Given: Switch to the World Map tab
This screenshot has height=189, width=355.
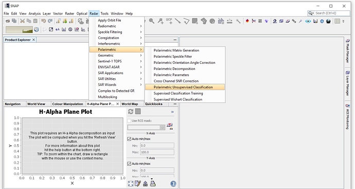Looking at the screenshot, I should pyautogui.click(x=130, y=104).
